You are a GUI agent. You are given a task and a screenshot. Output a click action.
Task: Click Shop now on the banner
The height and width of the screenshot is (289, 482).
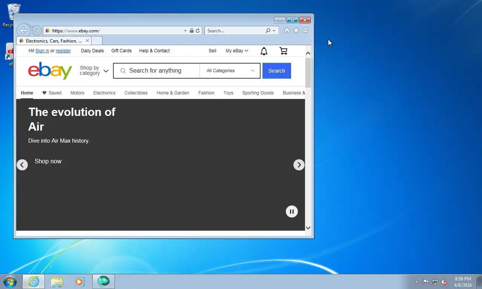click(48, 161)
